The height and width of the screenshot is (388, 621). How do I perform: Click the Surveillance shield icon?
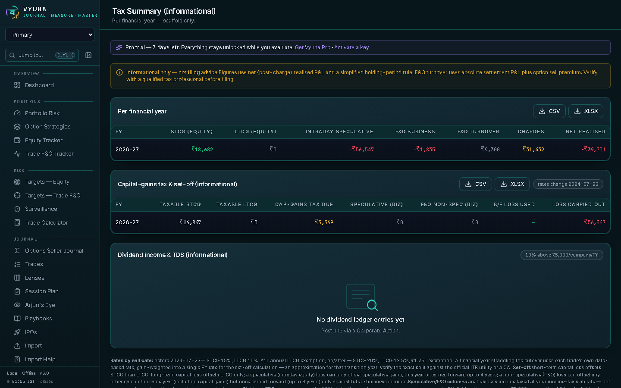(x=17, y=209)
